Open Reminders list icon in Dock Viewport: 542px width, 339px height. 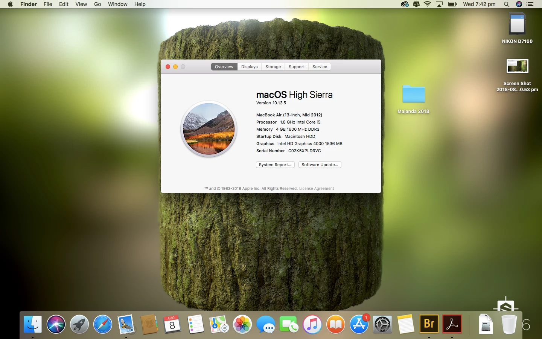point(196,324)
